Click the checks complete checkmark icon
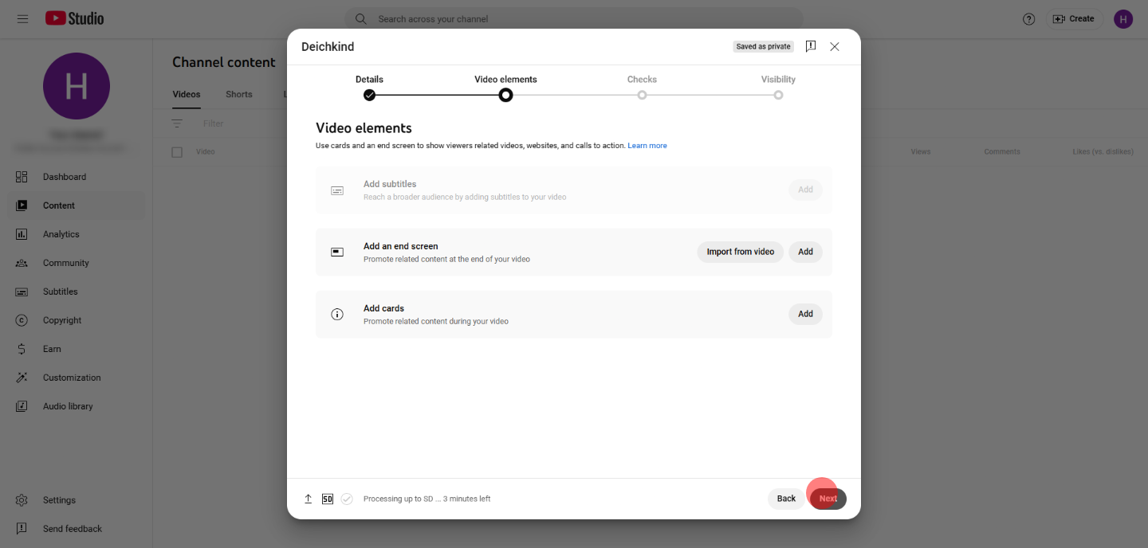 click(347, 499)
